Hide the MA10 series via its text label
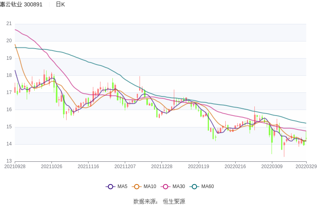The width and height of the screenshot is (319, 206). click(150, 186)
